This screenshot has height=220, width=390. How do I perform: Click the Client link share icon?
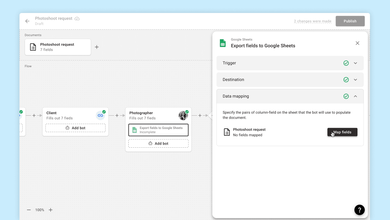[x=100, y=115]
